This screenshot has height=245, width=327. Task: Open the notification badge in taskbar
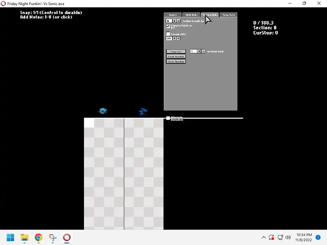click(318, 237)
